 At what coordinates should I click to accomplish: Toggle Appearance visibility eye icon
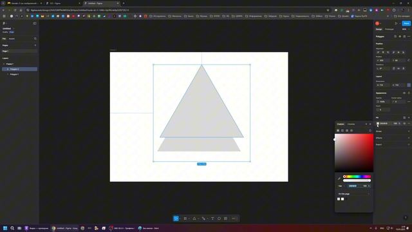pyautogui.click(x=404, y=93)
